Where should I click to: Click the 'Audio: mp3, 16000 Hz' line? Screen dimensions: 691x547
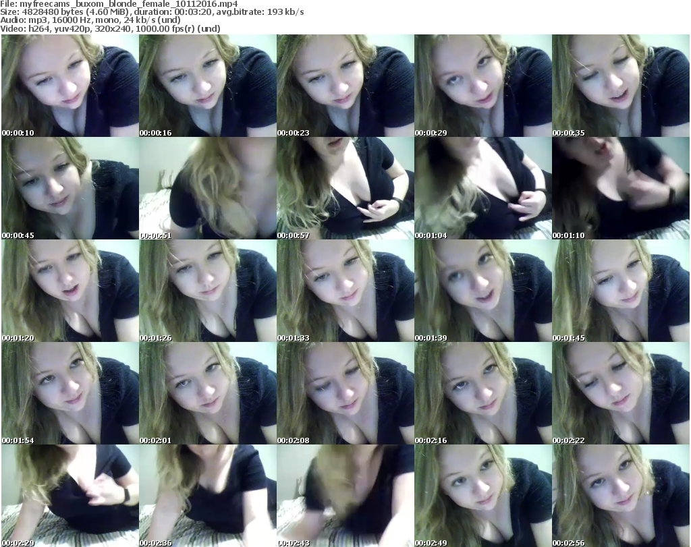tap(90, 20)
